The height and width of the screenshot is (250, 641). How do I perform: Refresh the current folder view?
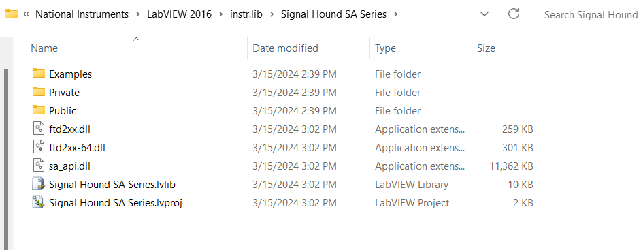pos(514,14)
